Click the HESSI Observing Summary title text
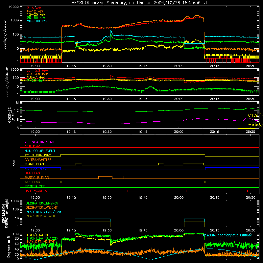 [x=139, y=3]
